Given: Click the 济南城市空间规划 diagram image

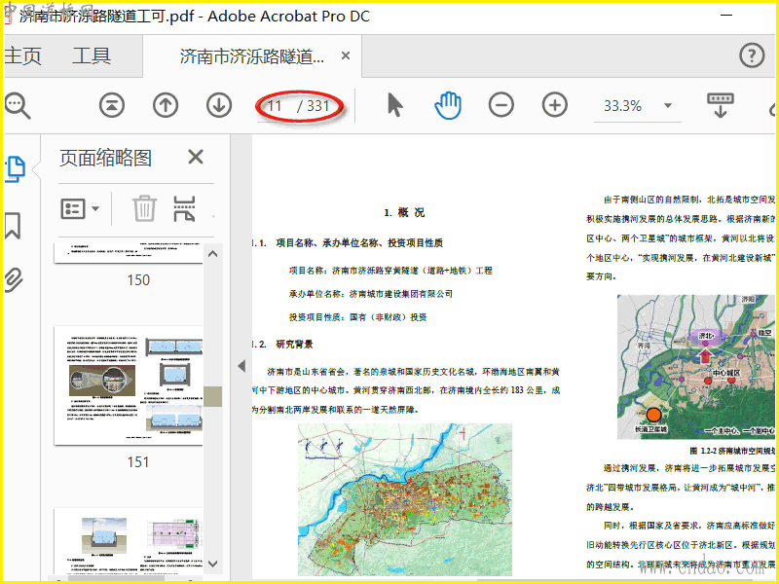Looking at the screenshot, I should click(695, 367).
